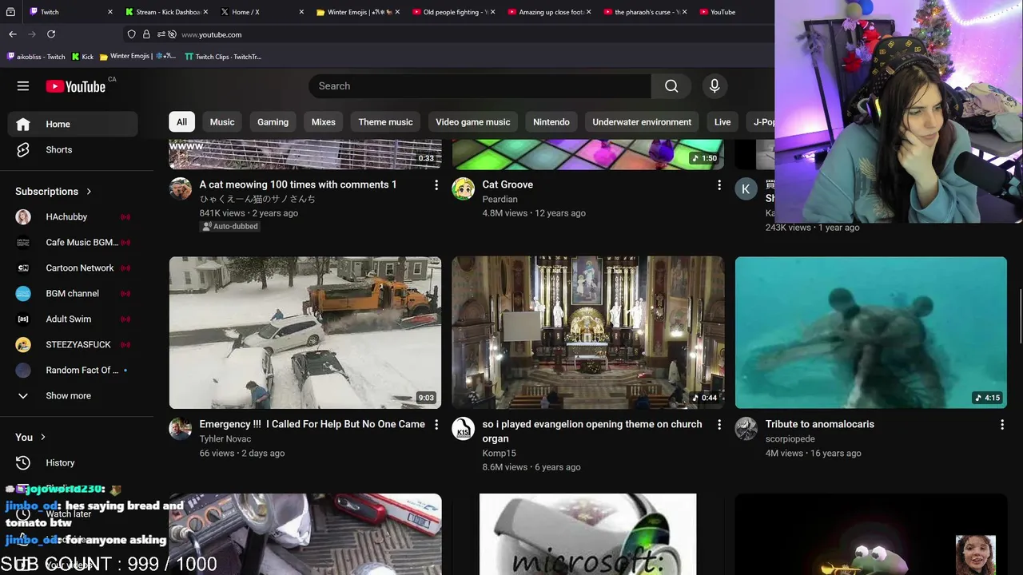Image resolution: width=1023 pixels, height=575 pixels.
Task: Play Tribute to anomalocaris thumbnail
Action: [871, 332]
